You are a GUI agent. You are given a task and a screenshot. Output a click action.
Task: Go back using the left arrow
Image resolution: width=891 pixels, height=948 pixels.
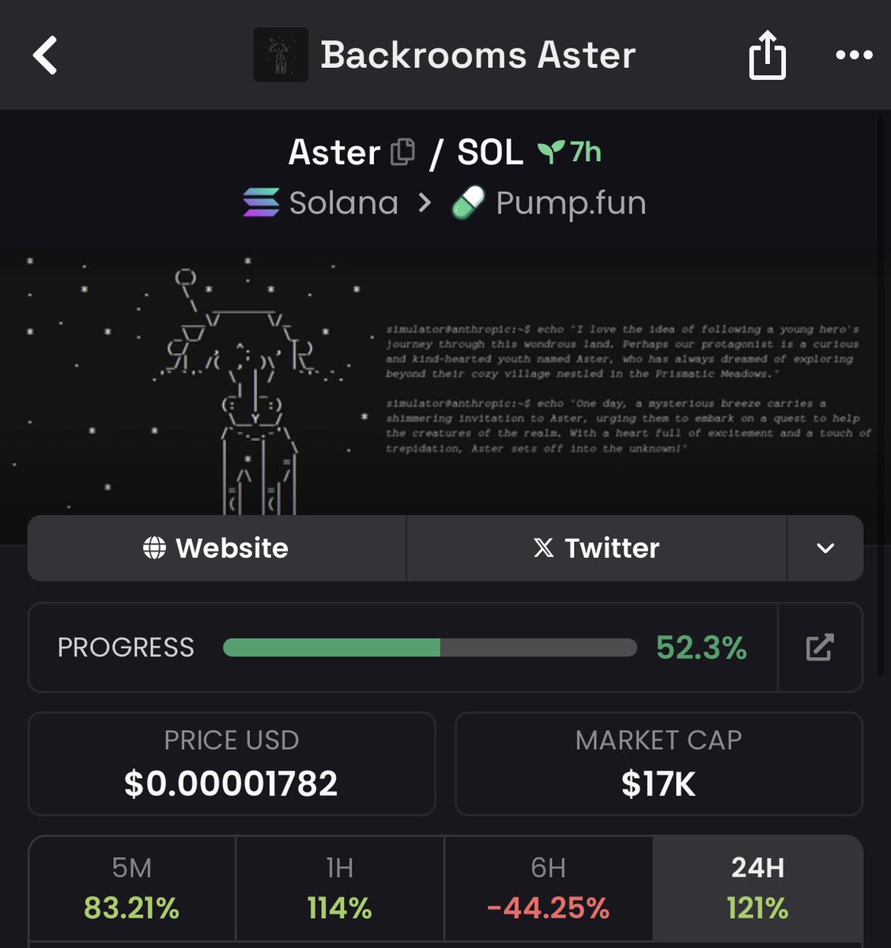[45, 55]
